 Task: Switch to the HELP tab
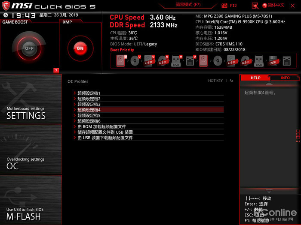[x=255, y=78]
